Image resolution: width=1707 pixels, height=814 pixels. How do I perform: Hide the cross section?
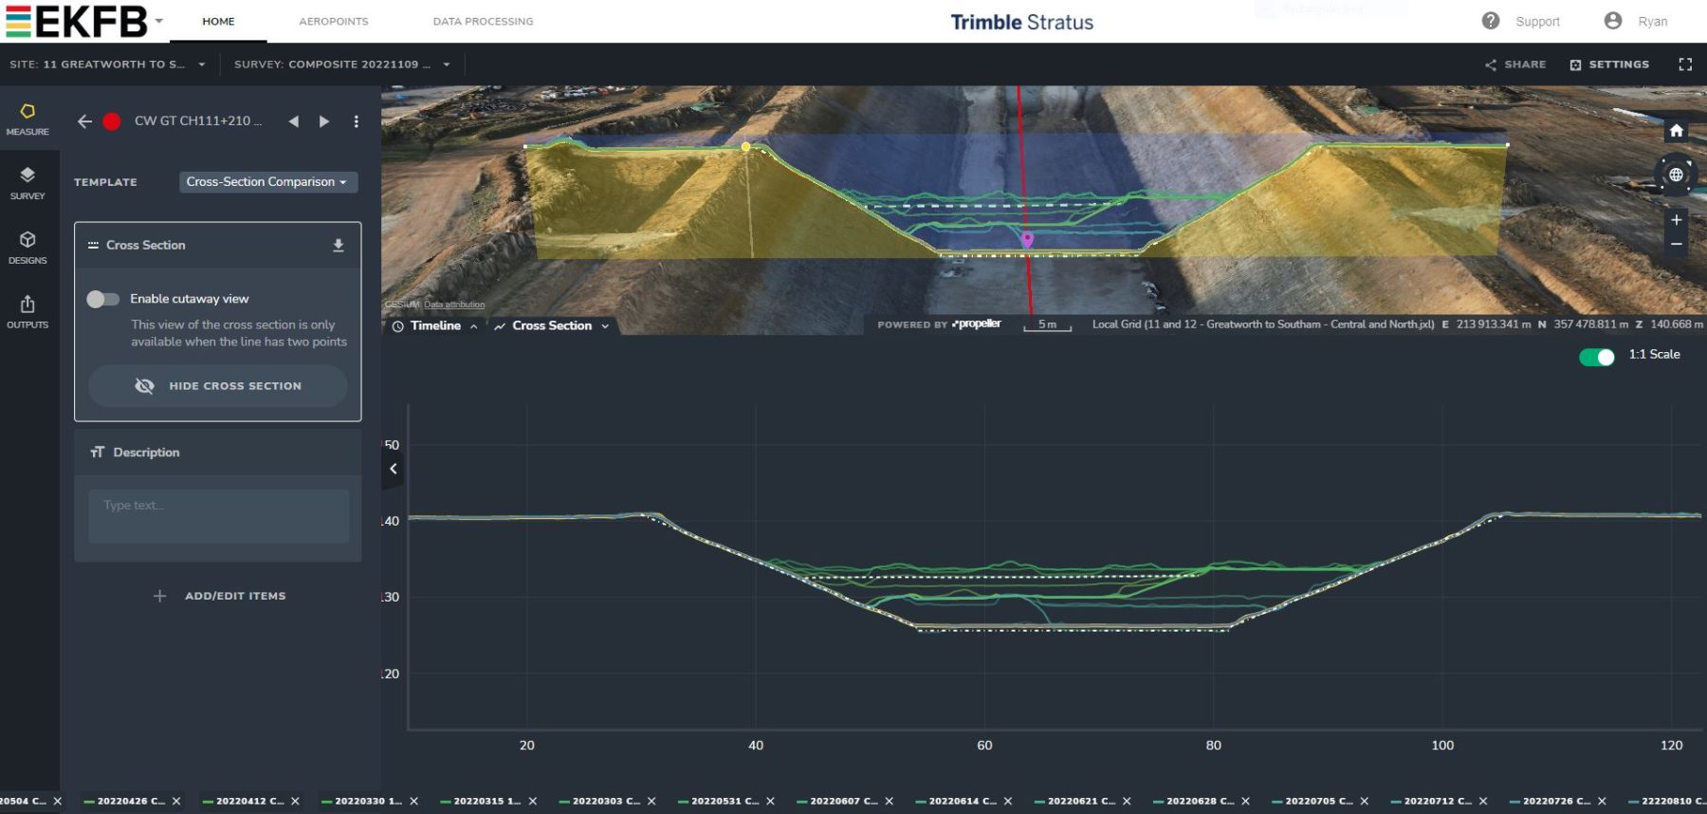(x=218, y=386)
